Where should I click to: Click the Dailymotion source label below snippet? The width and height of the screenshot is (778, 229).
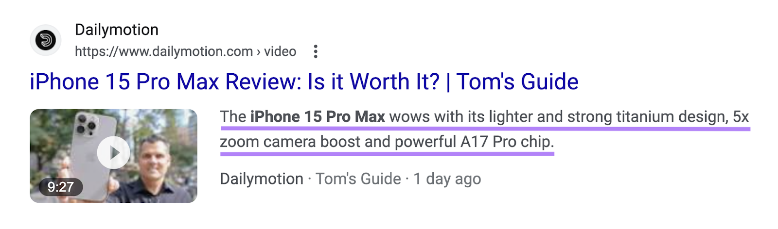pyautogui.click(x=261, y=179)
